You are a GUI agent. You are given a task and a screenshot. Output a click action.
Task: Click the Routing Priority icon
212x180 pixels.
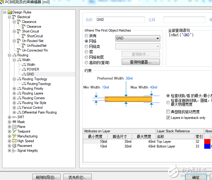pos(19,89)
